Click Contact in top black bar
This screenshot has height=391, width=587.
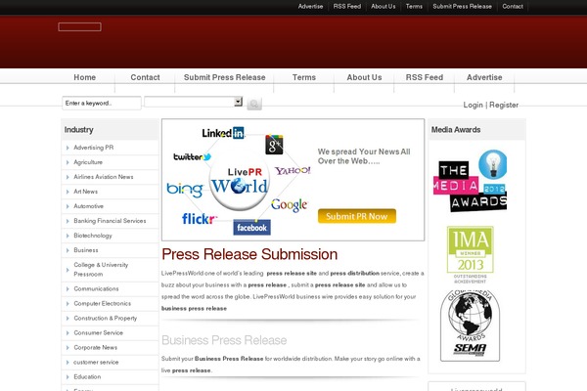pos(513,7)
